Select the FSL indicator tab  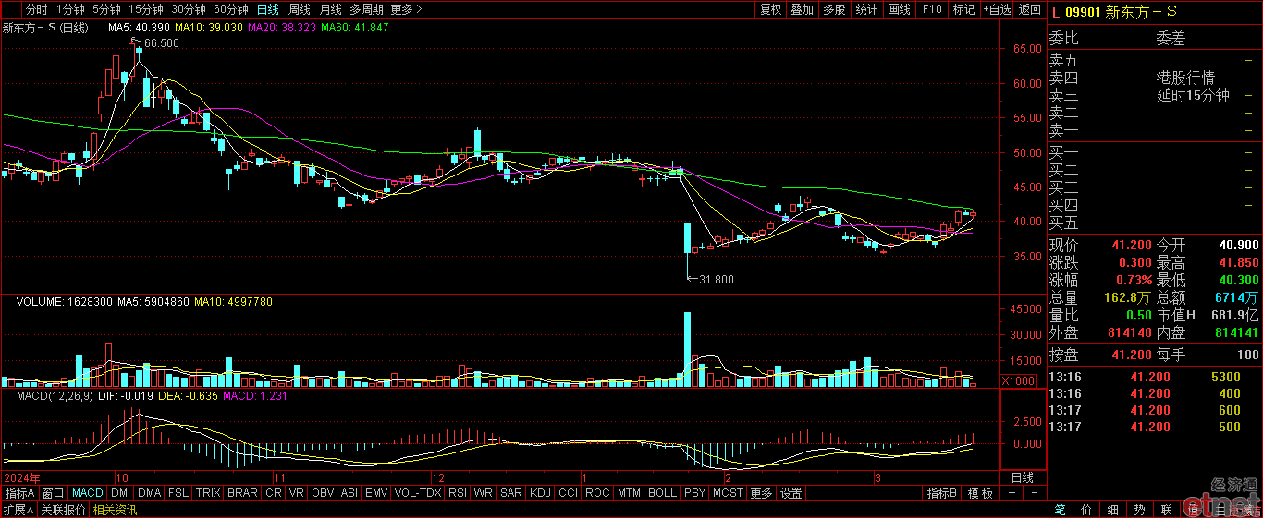[178, 493]
